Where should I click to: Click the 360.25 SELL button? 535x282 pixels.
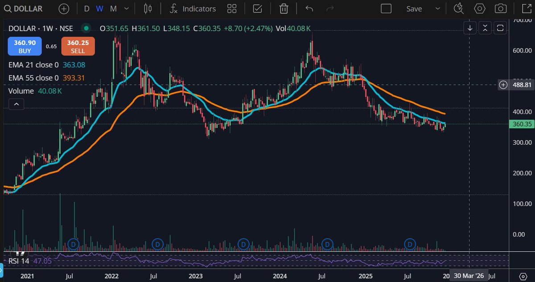point(78,46)
